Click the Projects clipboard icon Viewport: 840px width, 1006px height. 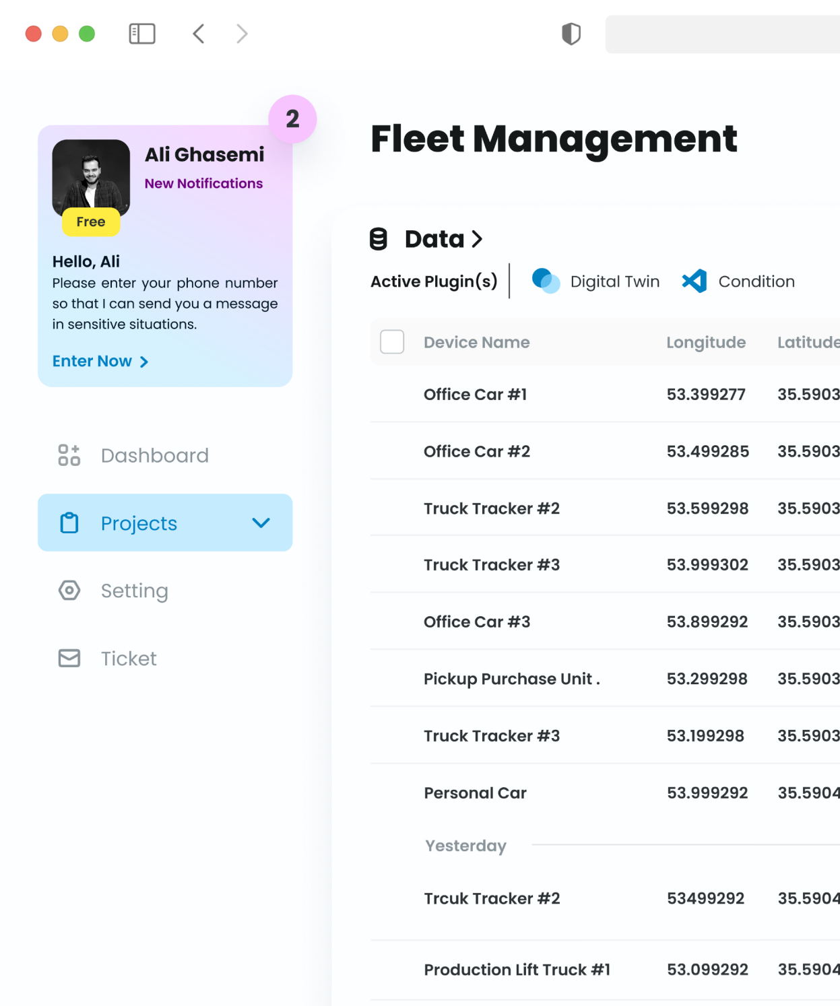[69, 523]
